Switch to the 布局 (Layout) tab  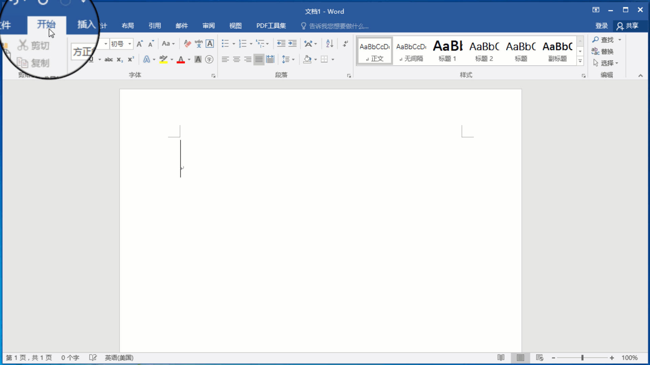pyautogui.click(x=128, y=26)
